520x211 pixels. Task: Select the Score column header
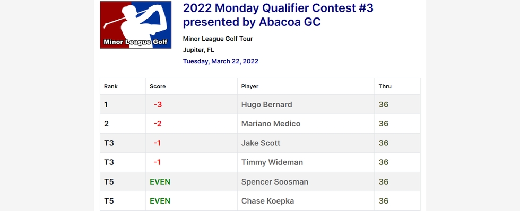pyautogui.click(x=158, y=86)
